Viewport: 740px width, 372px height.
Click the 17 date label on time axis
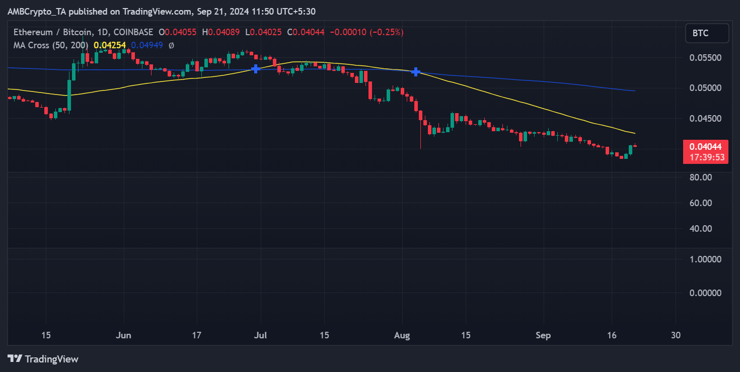[x=197, y=335]
